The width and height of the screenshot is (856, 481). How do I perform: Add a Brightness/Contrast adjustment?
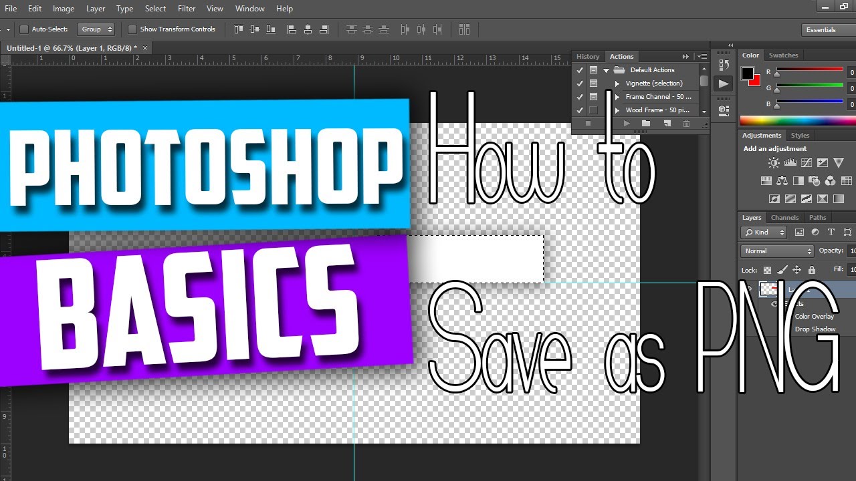[774, 163]
